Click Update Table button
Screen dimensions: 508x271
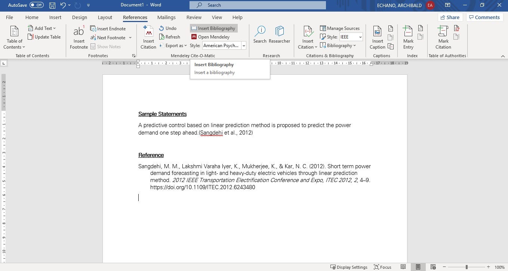[x=44, y=37]
